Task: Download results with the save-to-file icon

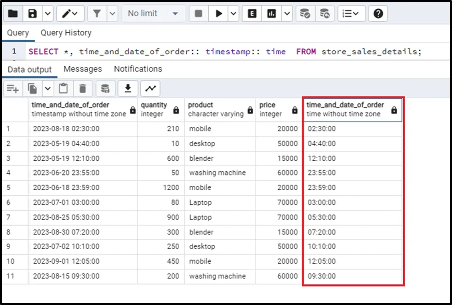Action: 128,88
